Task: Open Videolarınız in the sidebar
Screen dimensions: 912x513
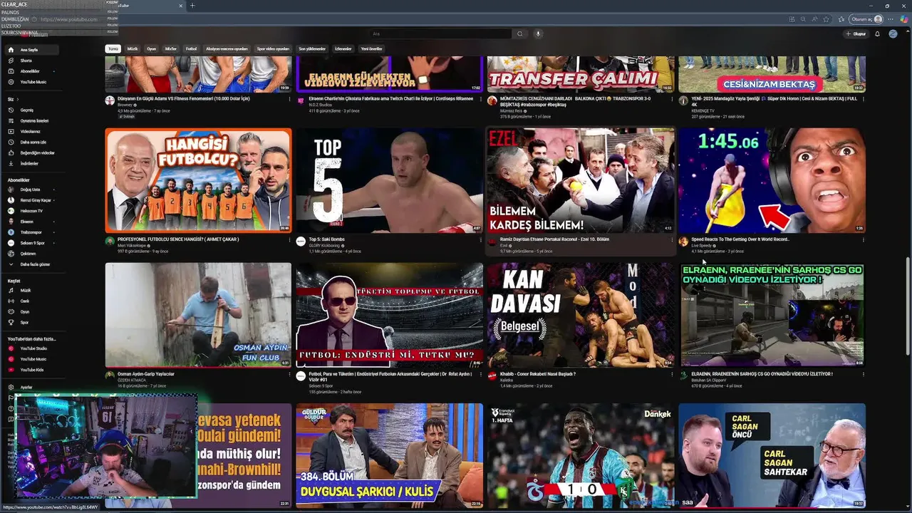Action: point(32,132)
